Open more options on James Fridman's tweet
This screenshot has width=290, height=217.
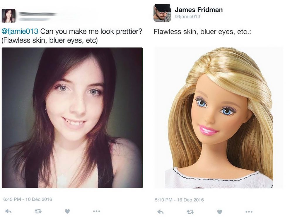tap(249, 212)
